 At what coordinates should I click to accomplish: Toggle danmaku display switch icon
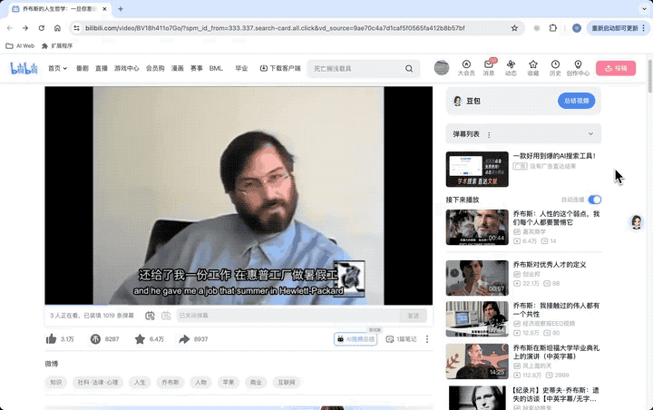tap(150, 316)
